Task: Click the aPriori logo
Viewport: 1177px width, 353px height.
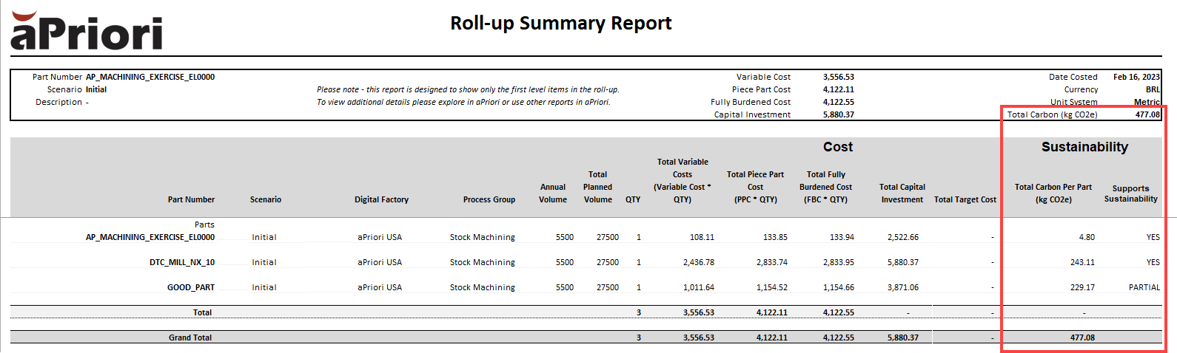Action: tap(87, 31)
